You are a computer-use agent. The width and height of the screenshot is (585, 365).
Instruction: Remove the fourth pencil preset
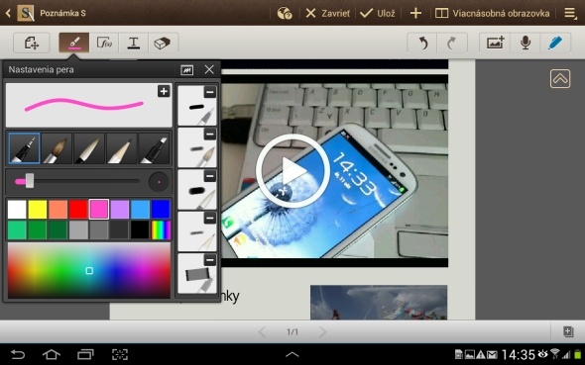tap(210, 218)
